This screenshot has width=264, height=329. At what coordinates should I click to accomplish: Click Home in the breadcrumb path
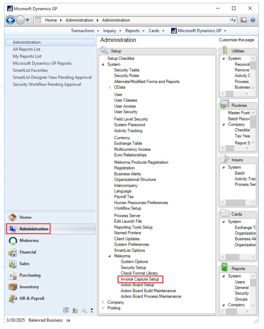click(51, 20)
